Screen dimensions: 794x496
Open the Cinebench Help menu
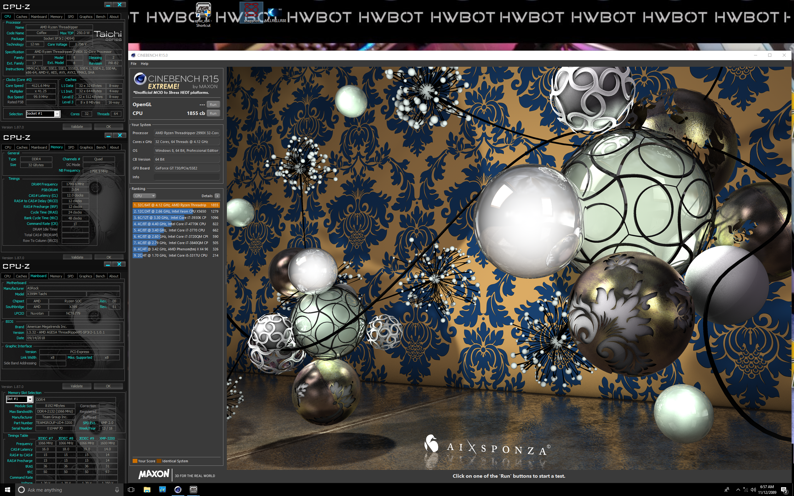pos(145,64)
